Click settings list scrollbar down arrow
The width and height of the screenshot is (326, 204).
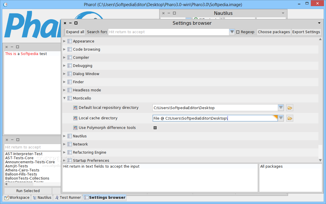click(x=320, y=160)
